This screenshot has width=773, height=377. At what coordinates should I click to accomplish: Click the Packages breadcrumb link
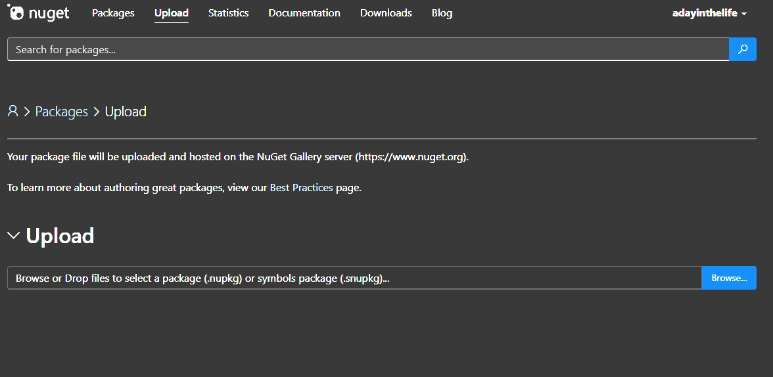click(61, 112)
